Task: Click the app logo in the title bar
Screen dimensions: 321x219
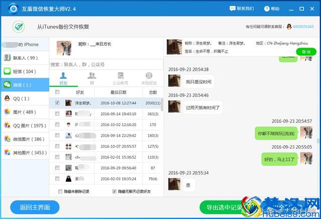Action: coord(14,9)
